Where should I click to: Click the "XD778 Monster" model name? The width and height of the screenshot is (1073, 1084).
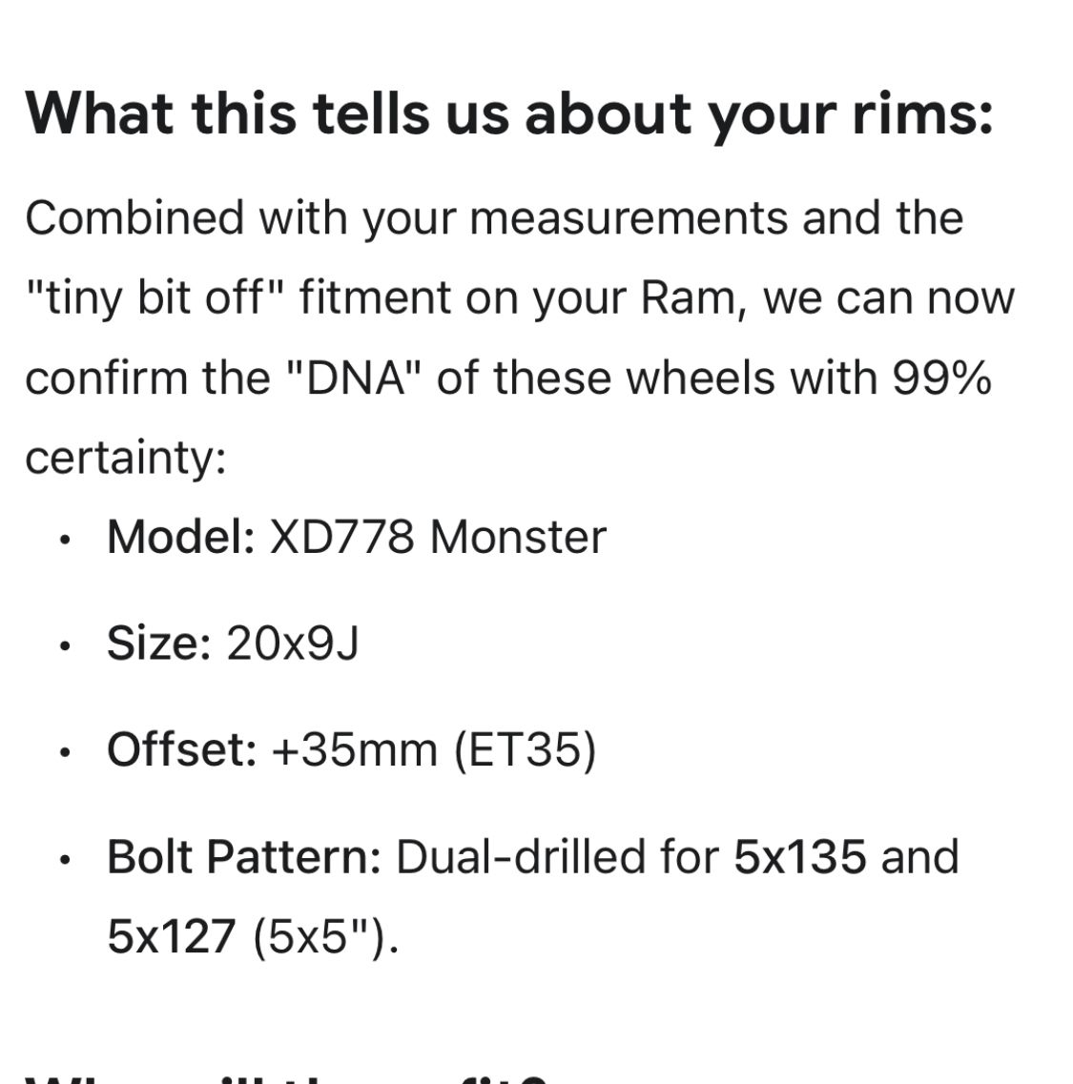pos(438,537)
